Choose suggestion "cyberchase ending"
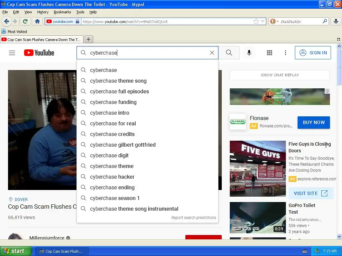342x256 pixels. point(147,187)
